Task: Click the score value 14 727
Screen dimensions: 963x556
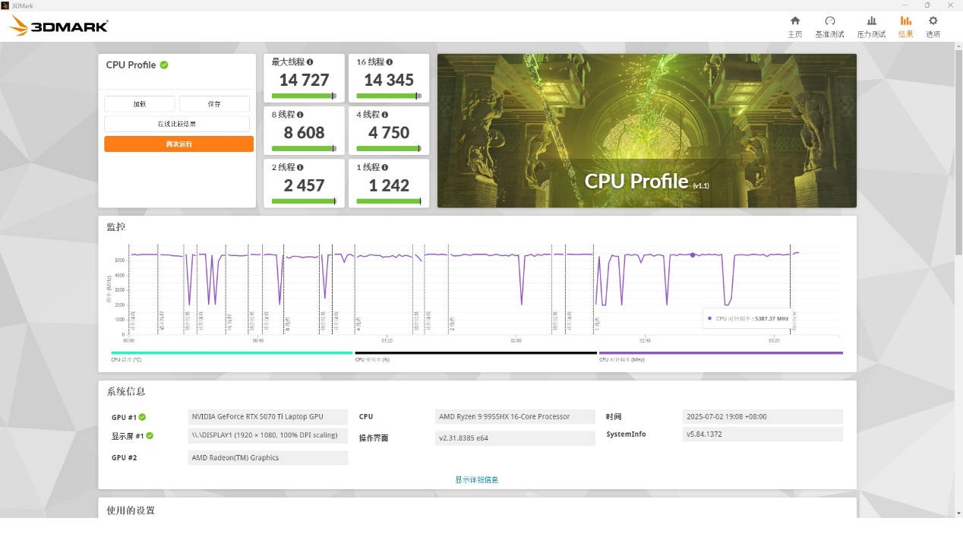Action: [x=304, y=80]
